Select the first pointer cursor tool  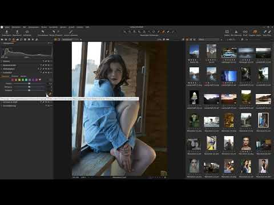click(x=125, y=32)
